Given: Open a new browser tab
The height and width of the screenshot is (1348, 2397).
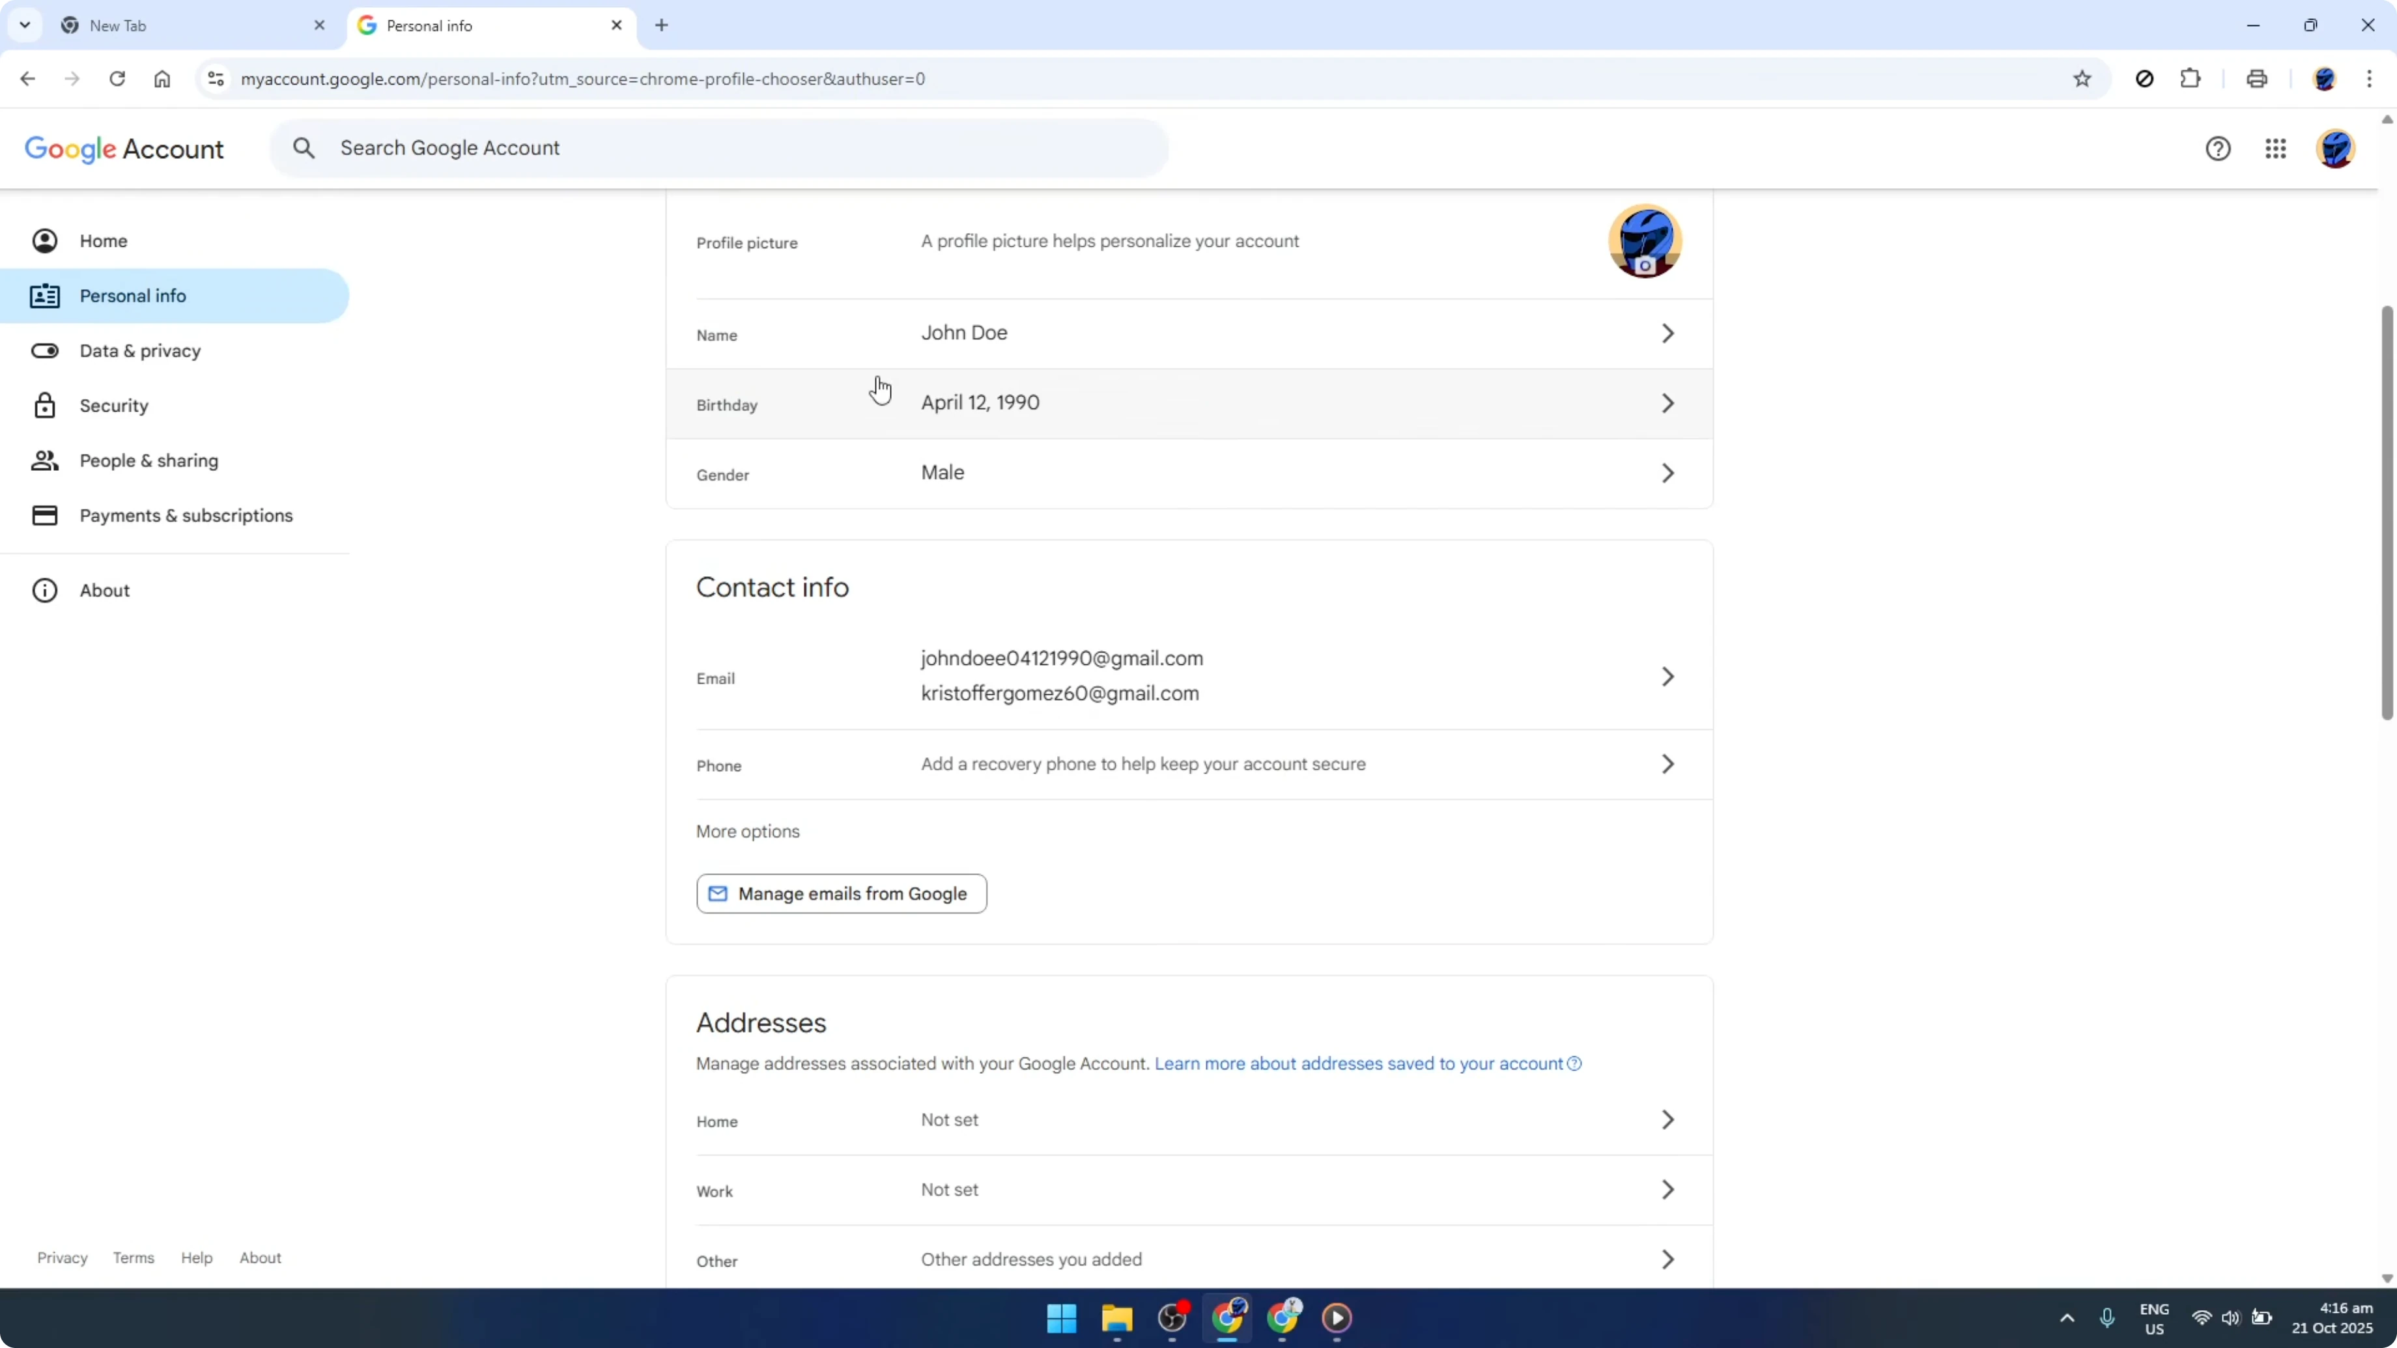Looking at the screenshot, I should pos(662,25).
